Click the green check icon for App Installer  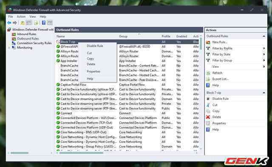click(58, 61)
